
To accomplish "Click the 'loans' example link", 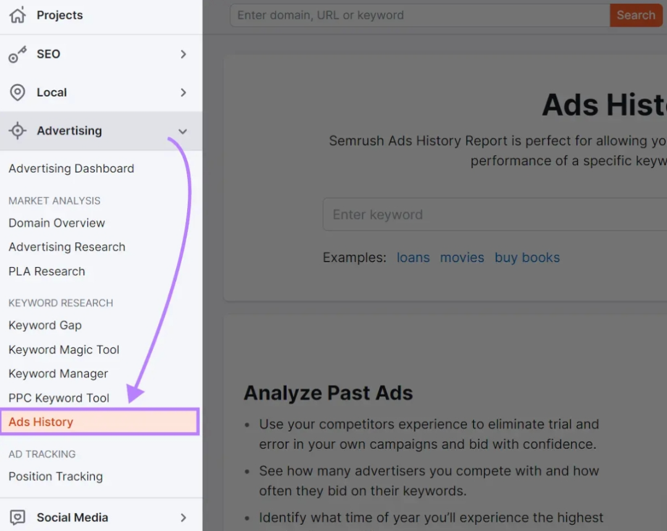I will pos(413,258).
